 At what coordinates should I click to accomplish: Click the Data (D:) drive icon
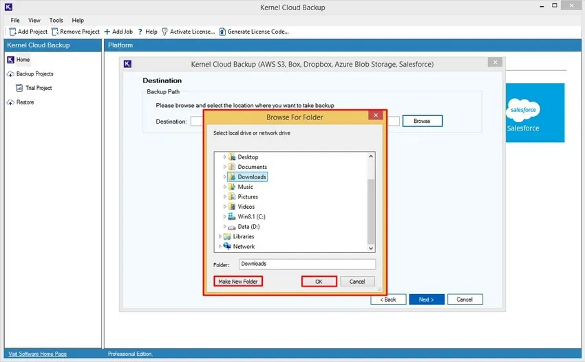232,227
